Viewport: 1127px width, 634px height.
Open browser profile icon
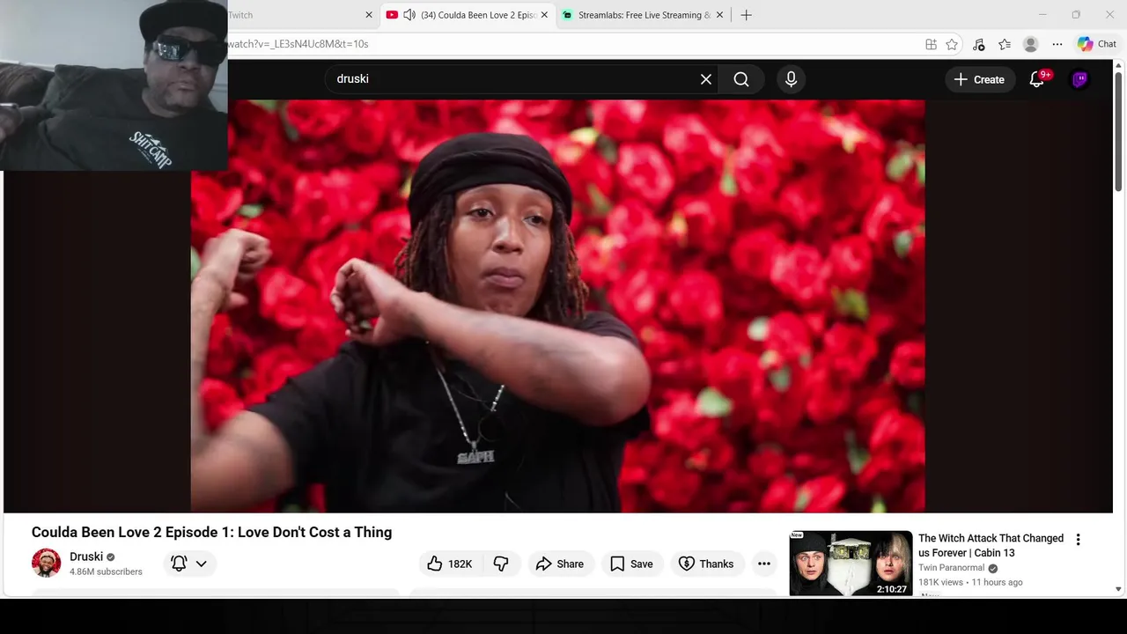(1030, 44)
